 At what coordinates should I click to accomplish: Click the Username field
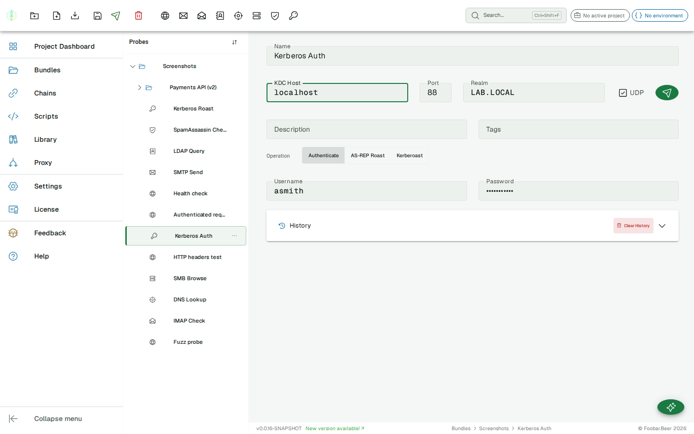(x=367, y=191)
